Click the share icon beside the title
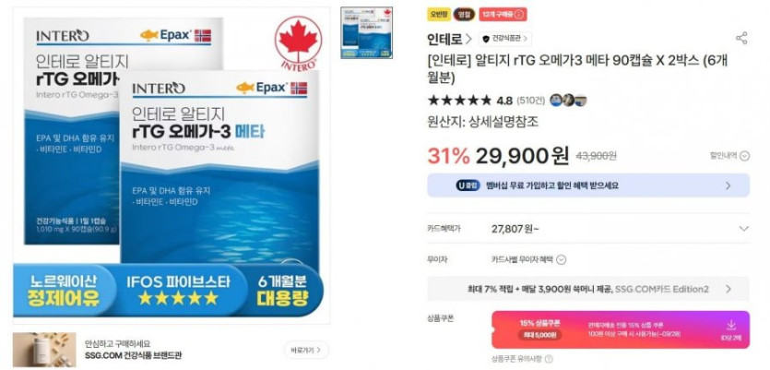The width and height of the screenshot is (770, 370). point(741,39)
